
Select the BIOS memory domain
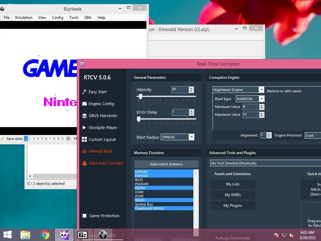tap(164, 180)
